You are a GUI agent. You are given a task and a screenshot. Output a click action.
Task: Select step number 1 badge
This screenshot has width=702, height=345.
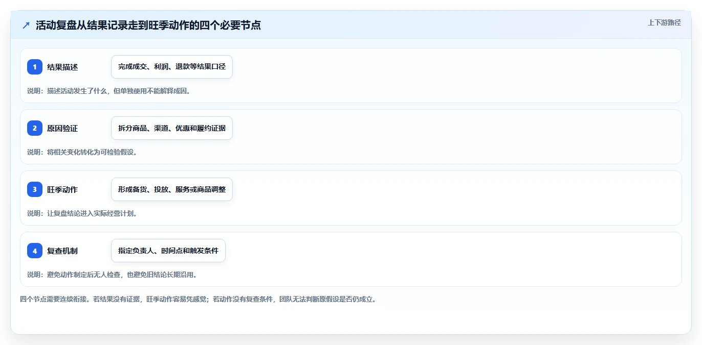click(35, 67)
